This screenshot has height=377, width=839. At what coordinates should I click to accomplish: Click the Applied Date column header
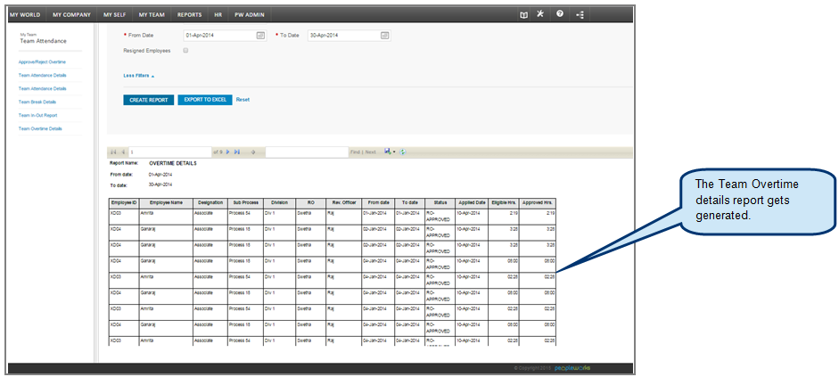click(x=472, y=203)
